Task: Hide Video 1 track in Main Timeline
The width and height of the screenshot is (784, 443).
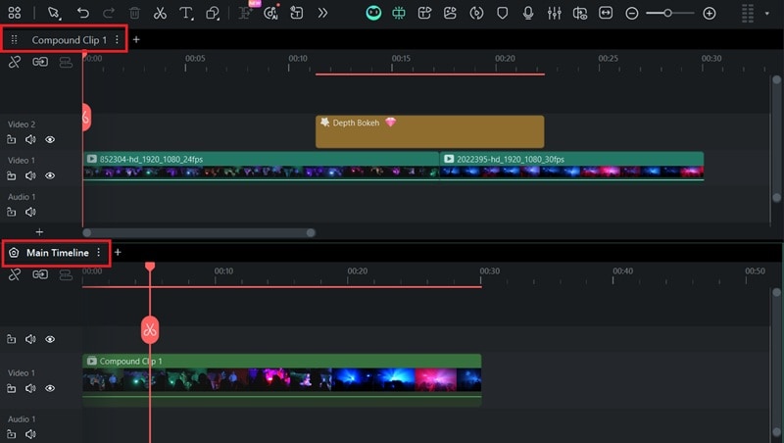Action: tap(50, 388)
